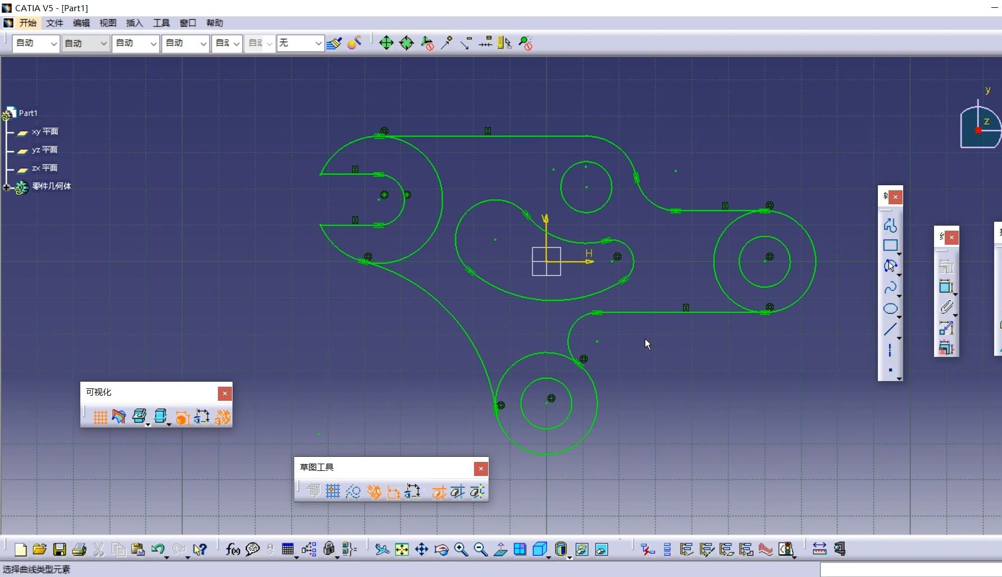The image size is (1002, 577).
Task: Close the 可视化 toolbar
Action: (225, 393)
